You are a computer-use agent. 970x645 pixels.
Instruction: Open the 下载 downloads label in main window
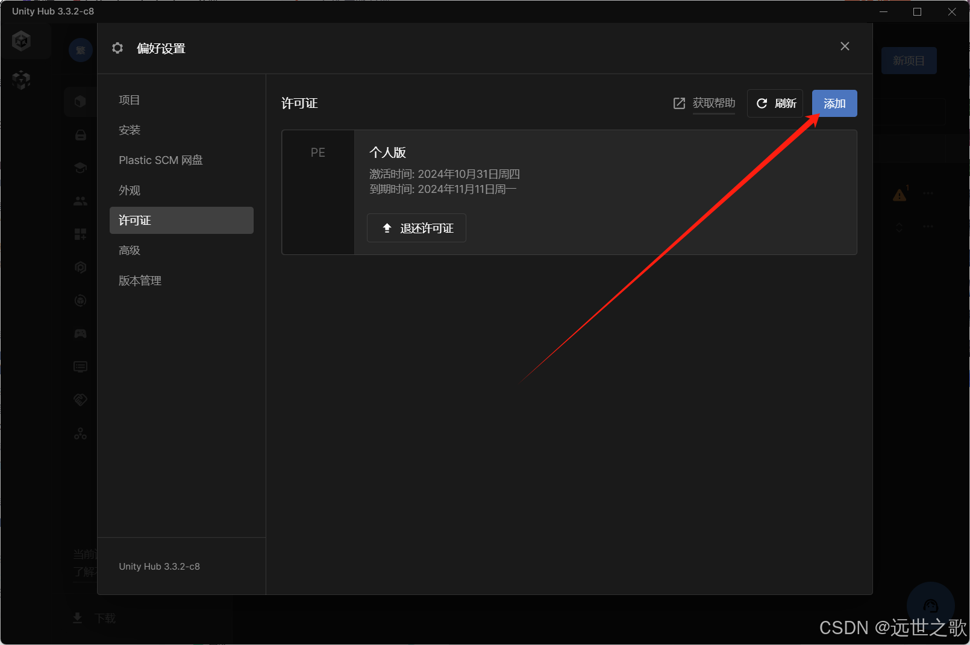click(105, 618)
